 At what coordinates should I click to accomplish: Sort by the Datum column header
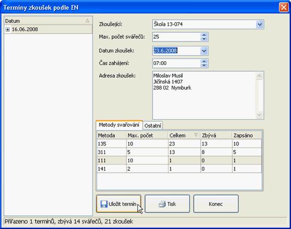pos(48,21)
